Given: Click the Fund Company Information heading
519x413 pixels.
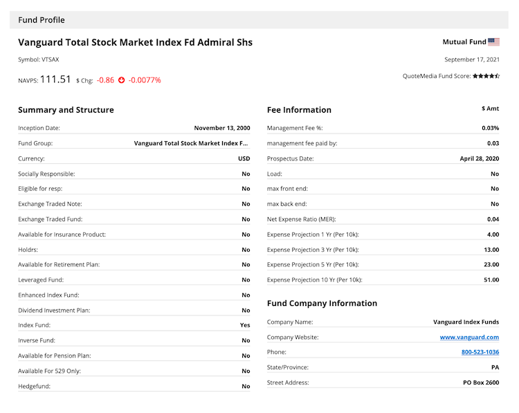Looking at the screenshot, I should coord(322,303).
